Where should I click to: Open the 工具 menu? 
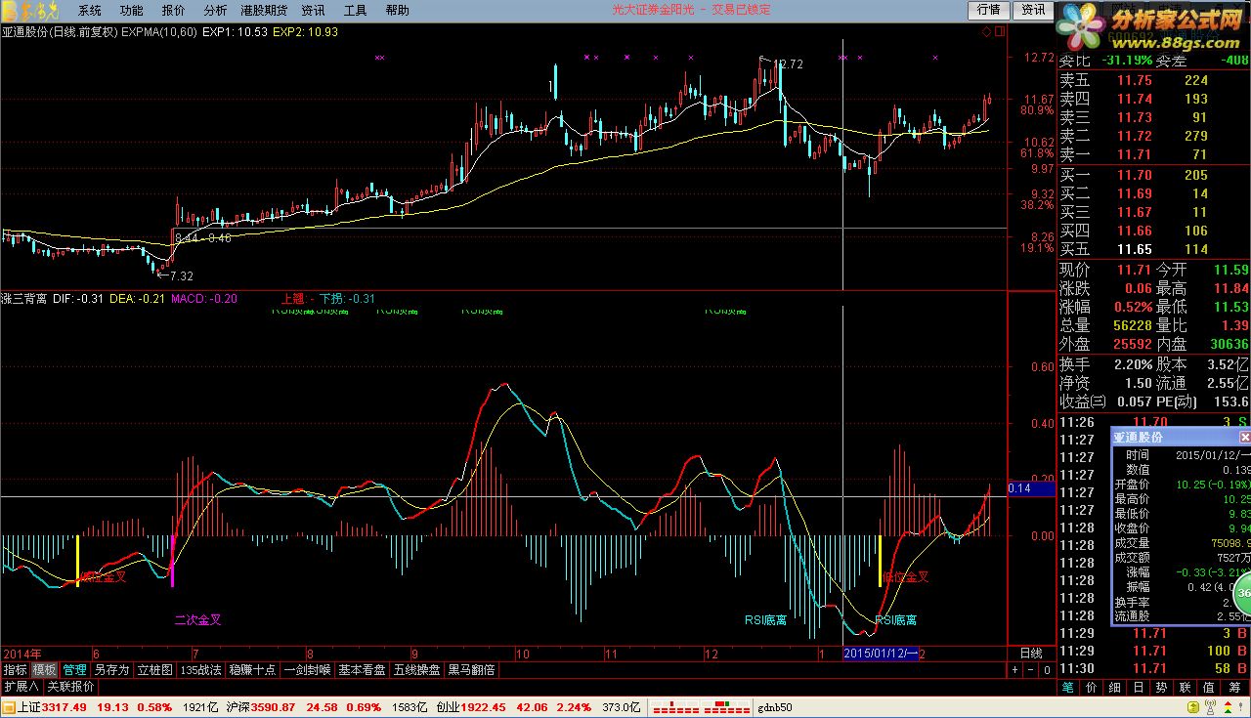point(356,10)
